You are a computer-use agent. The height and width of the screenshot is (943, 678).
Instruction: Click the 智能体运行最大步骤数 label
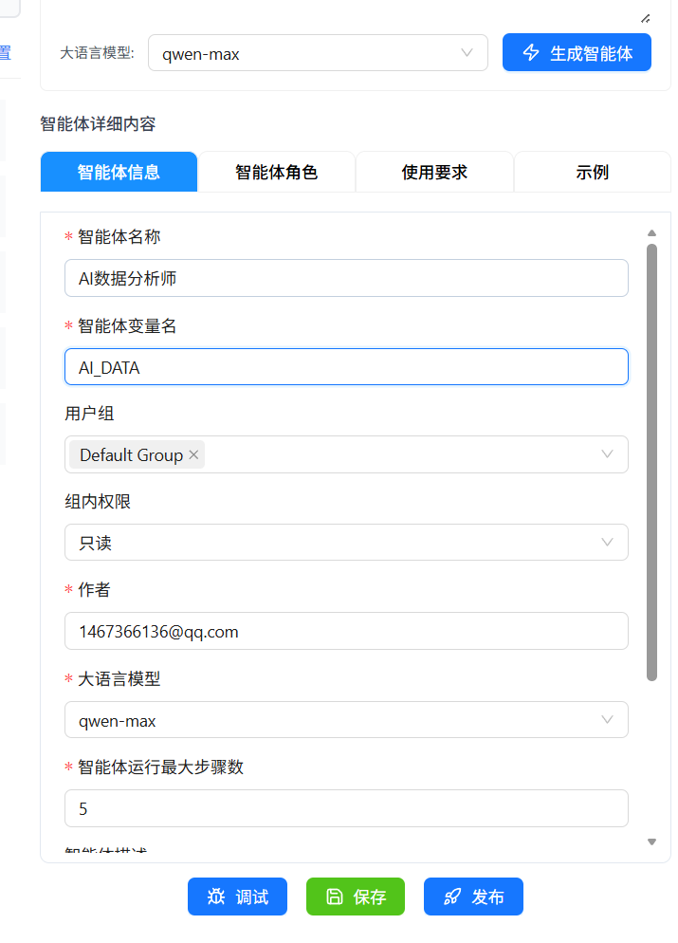tap(160, 767)
